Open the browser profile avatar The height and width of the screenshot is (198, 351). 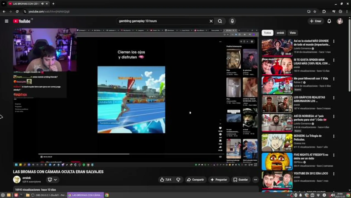341,12
